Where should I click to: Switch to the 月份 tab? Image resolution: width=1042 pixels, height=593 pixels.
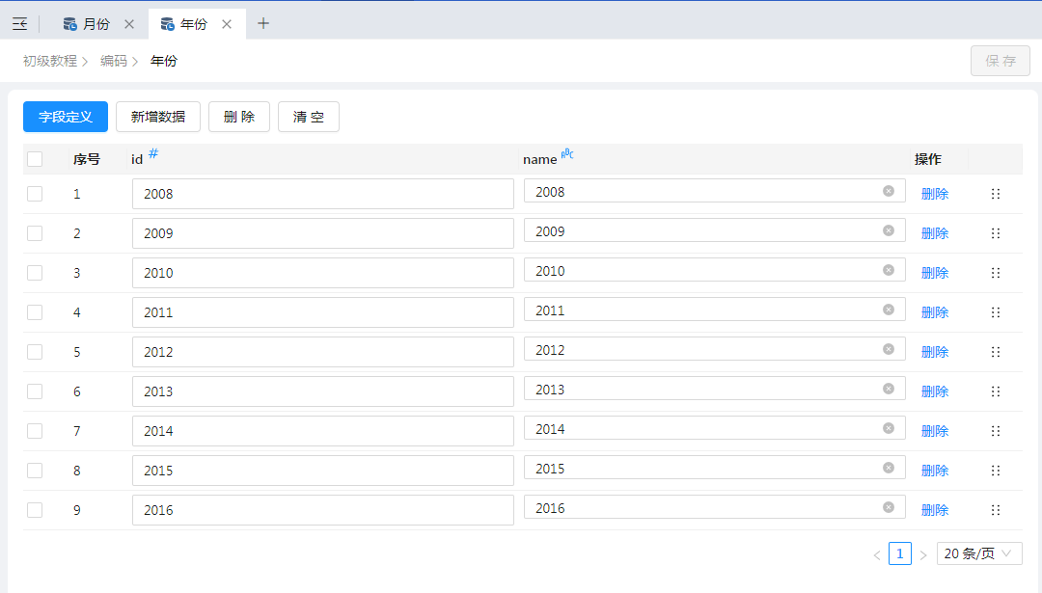pyautogui.click(x=96, y=24)
